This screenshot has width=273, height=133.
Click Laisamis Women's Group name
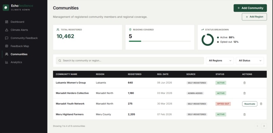tap(71, 83)
